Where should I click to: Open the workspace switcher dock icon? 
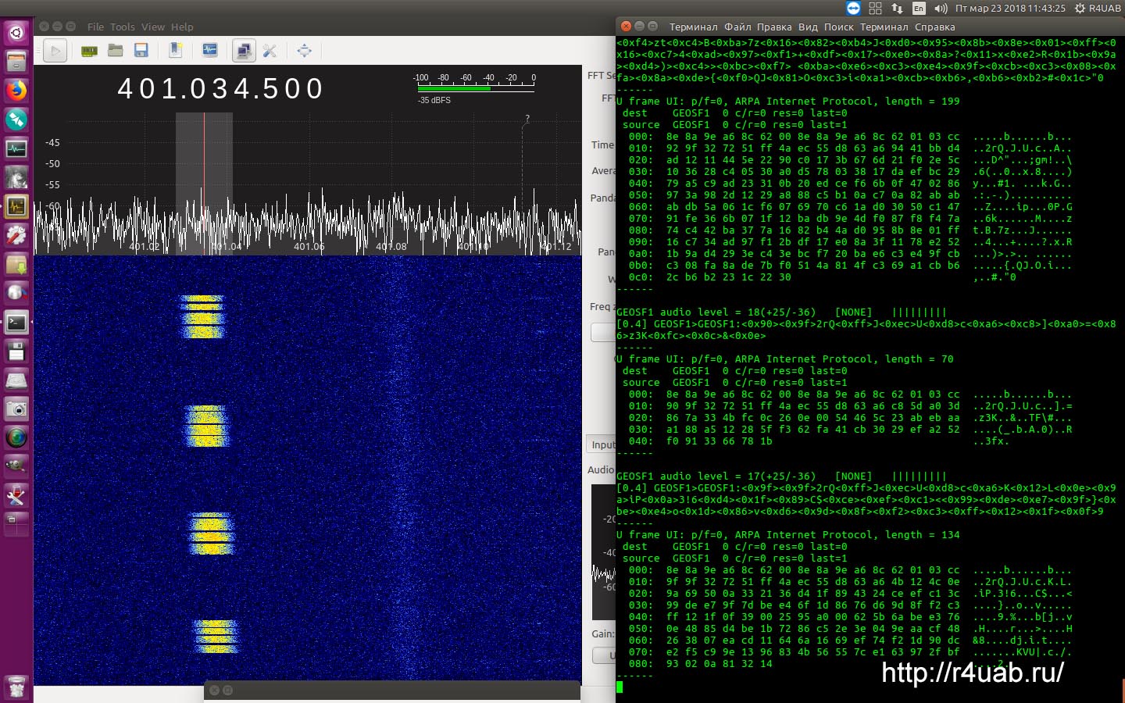click(16, 525)
